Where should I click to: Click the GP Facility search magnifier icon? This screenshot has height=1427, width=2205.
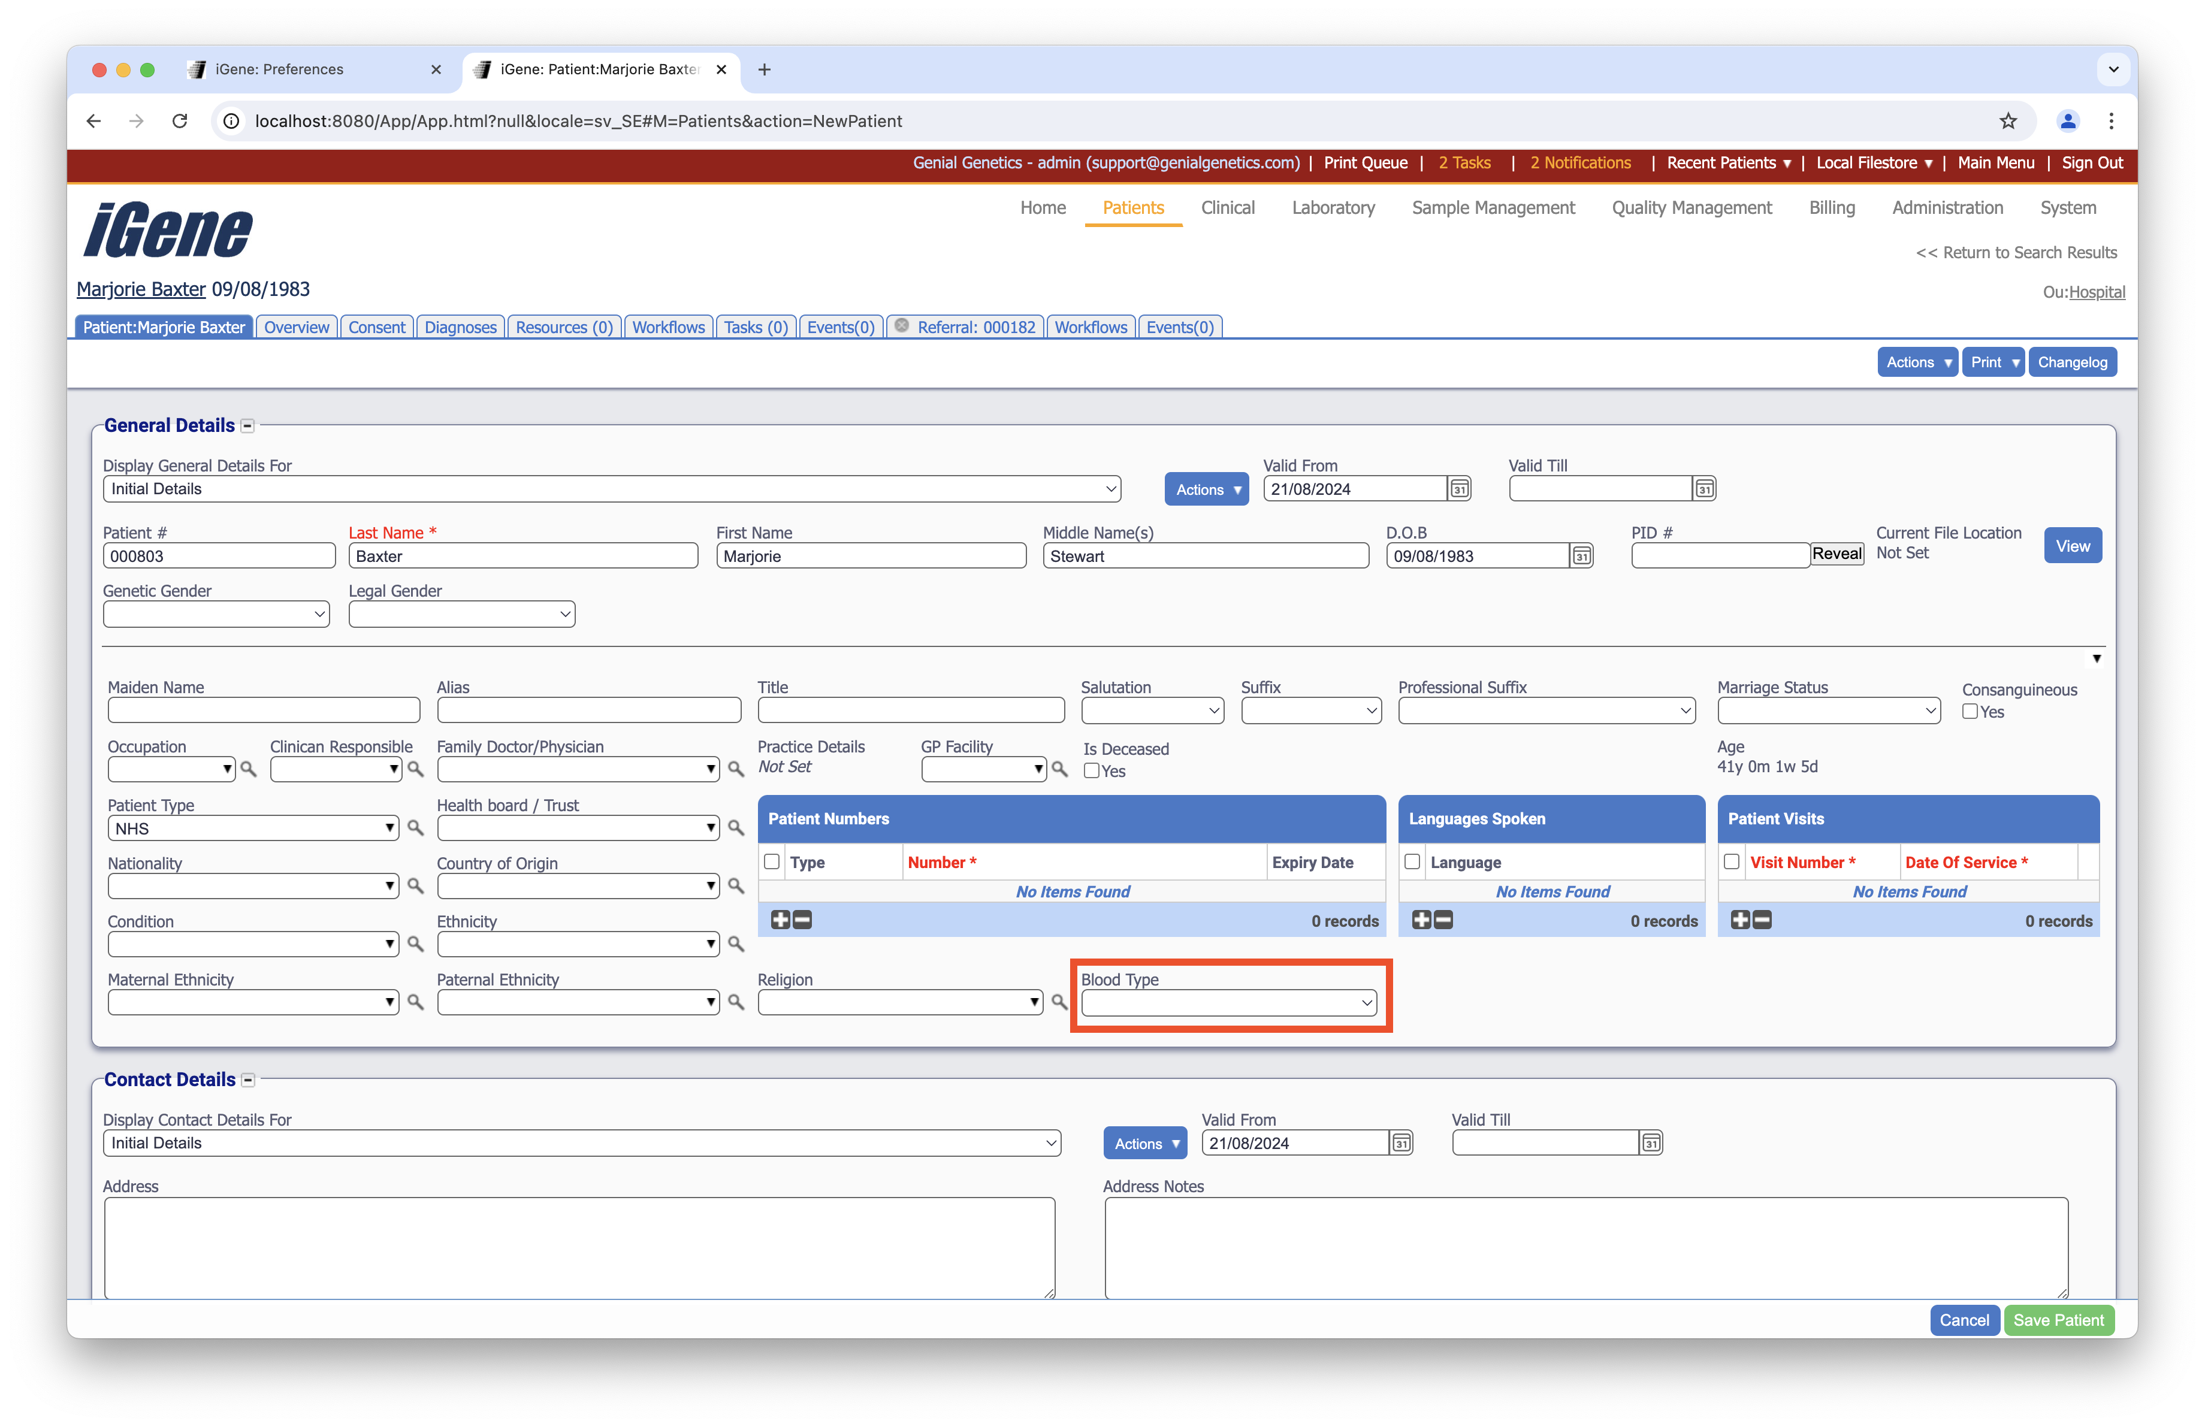(1059, 769)
